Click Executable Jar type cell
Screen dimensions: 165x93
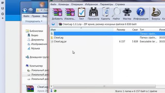148,41
